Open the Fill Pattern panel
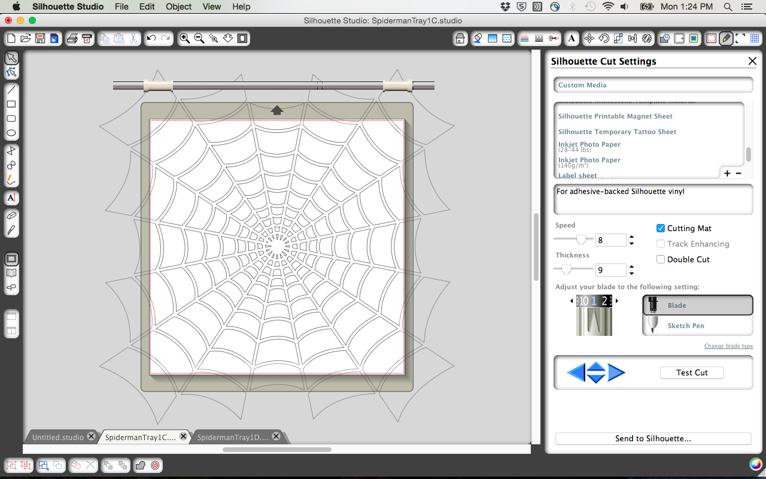766x479 pixels. click(507, 38)
